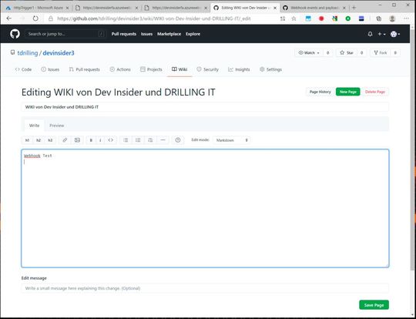Viewport: 416px width, 319px height.
Task: Open the repository Settings tab
Action: [x=271, y=69]
